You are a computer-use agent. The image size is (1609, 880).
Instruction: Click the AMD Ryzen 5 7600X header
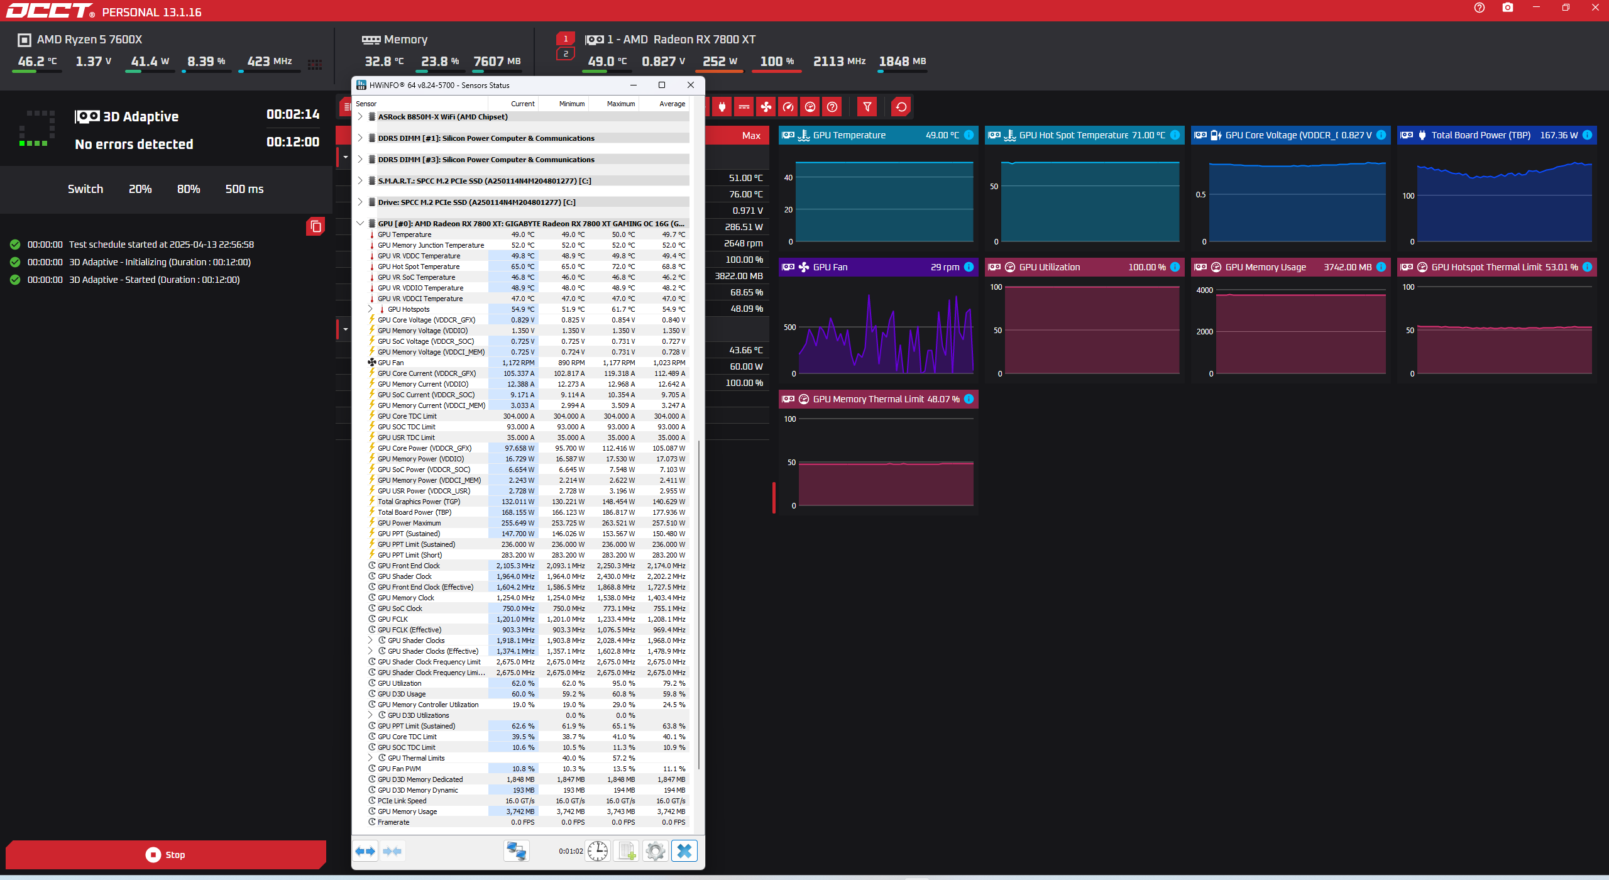point(89,40)
